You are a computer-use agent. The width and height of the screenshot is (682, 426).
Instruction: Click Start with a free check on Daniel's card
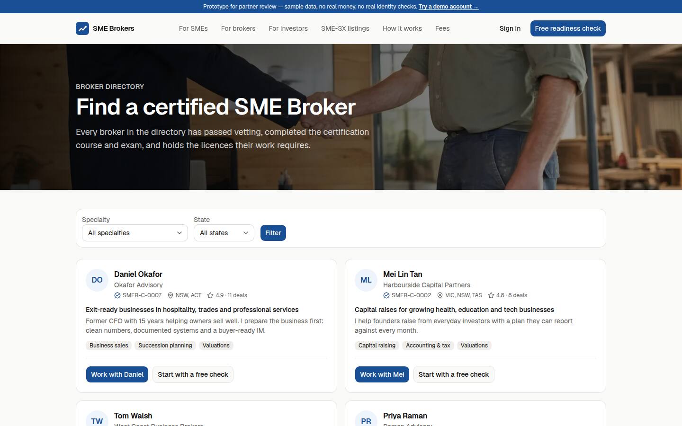point(193,374)
